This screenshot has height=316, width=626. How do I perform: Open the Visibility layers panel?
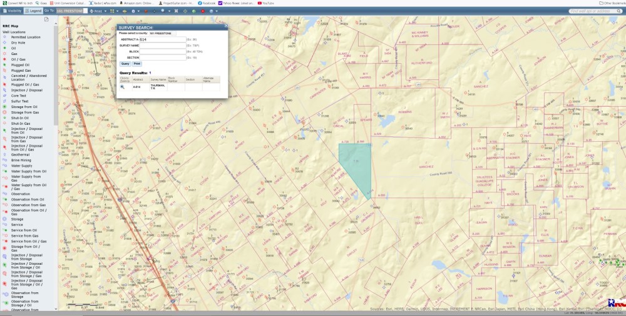tap(12, 11)
